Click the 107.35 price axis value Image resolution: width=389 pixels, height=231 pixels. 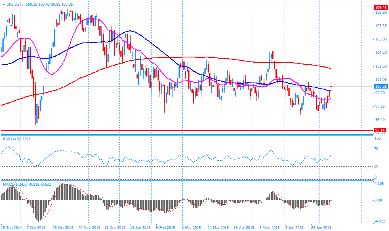click(x=381, y=26)
